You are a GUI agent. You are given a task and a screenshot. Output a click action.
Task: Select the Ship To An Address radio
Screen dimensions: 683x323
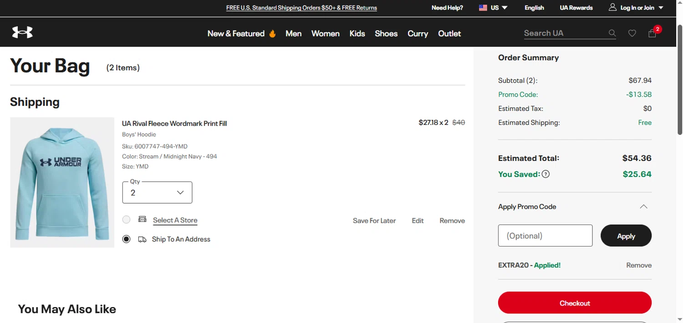[126, 239]
